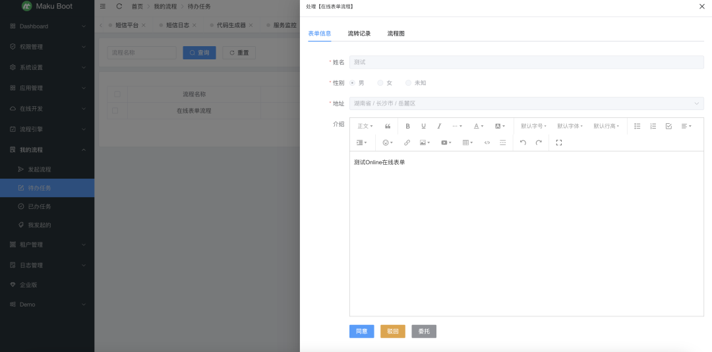Switch to the 流转记录 tab
Image resolution: width=712 pixels, height=352 pixels.
359,33
